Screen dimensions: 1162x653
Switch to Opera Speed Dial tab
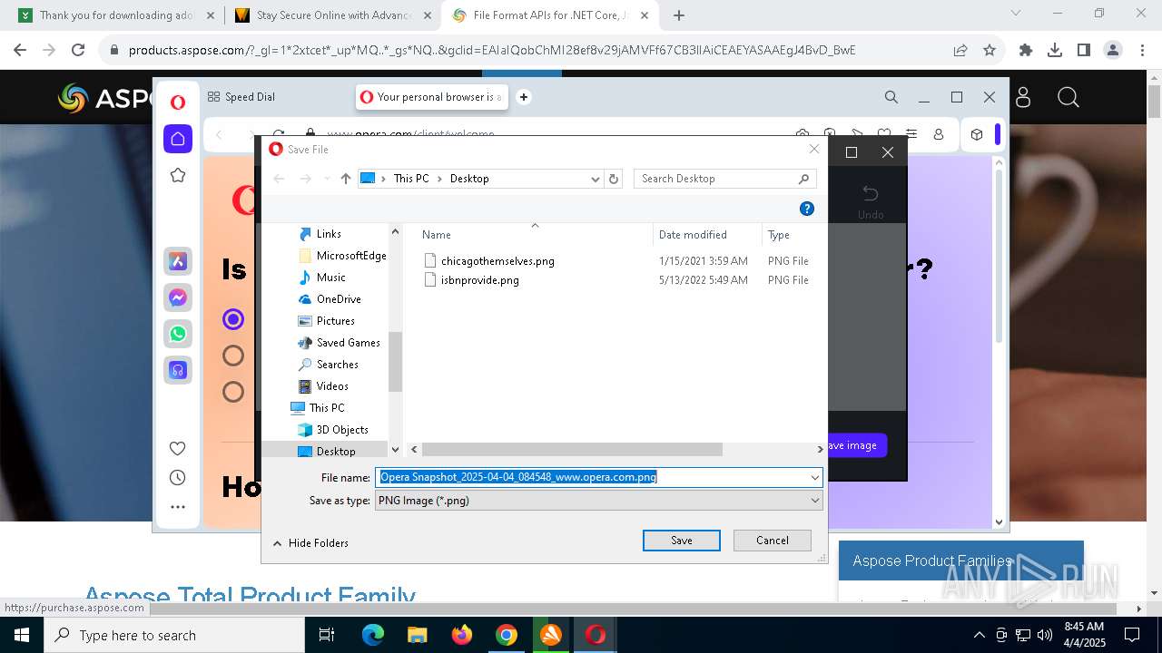[x=241, y=97]
